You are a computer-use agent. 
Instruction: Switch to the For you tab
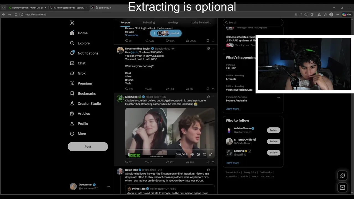[x=125, y=22]
